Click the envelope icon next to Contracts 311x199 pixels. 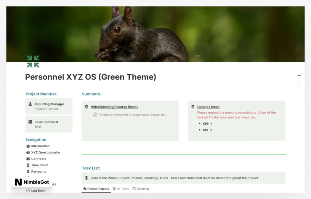[x=28, y=159]
